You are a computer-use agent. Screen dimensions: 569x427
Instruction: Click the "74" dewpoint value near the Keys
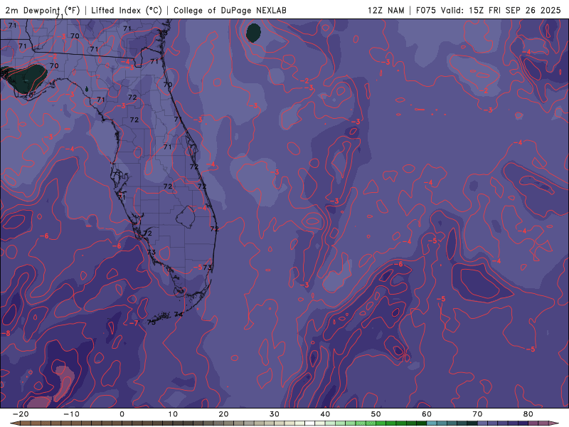click(179, 315)
